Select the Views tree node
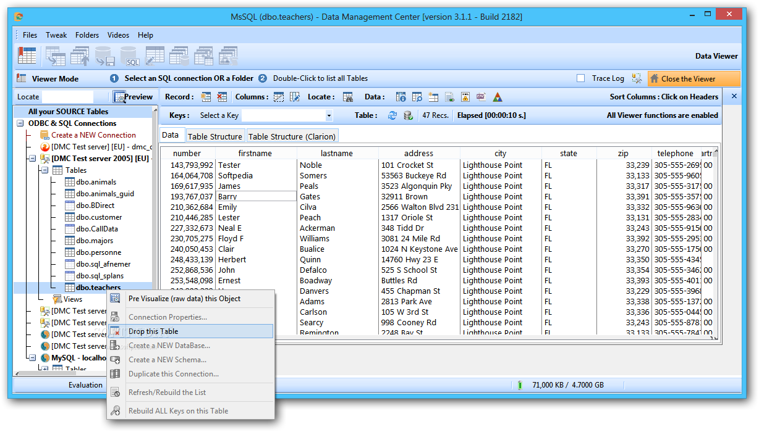This screenshot has height=432, width=759. tap(73, 299)
